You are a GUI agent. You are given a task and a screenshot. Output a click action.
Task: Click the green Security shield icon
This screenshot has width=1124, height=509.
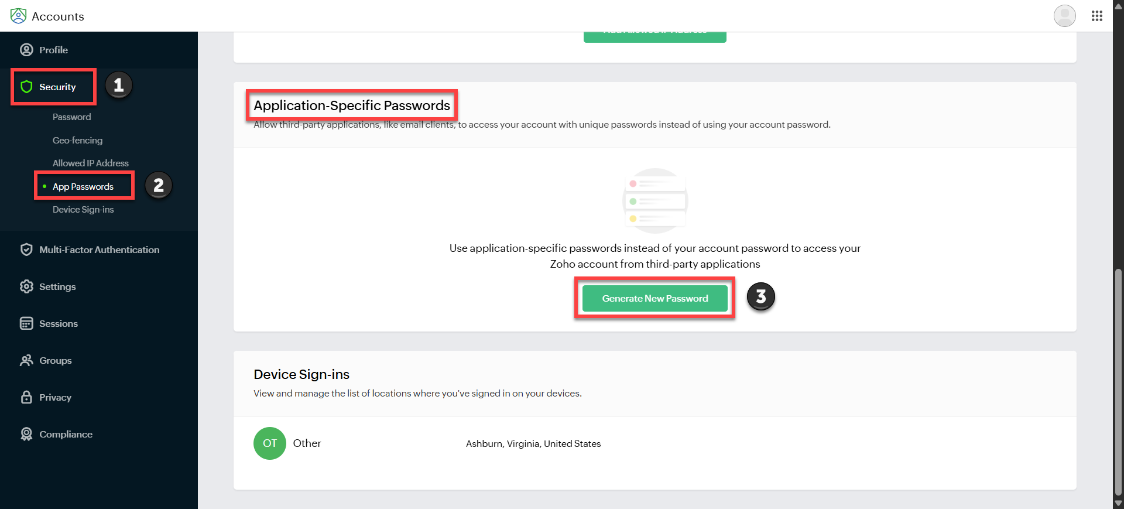(x=26, y=87)
